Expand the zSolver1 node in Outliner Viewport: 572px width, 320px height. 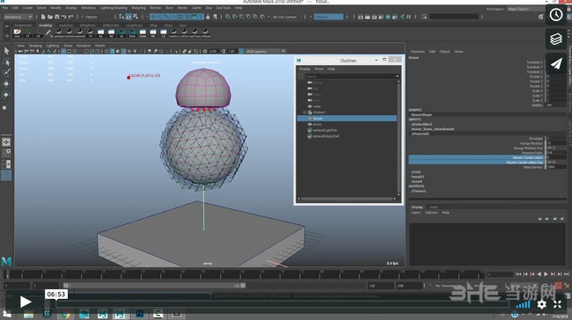pos(304,113)
